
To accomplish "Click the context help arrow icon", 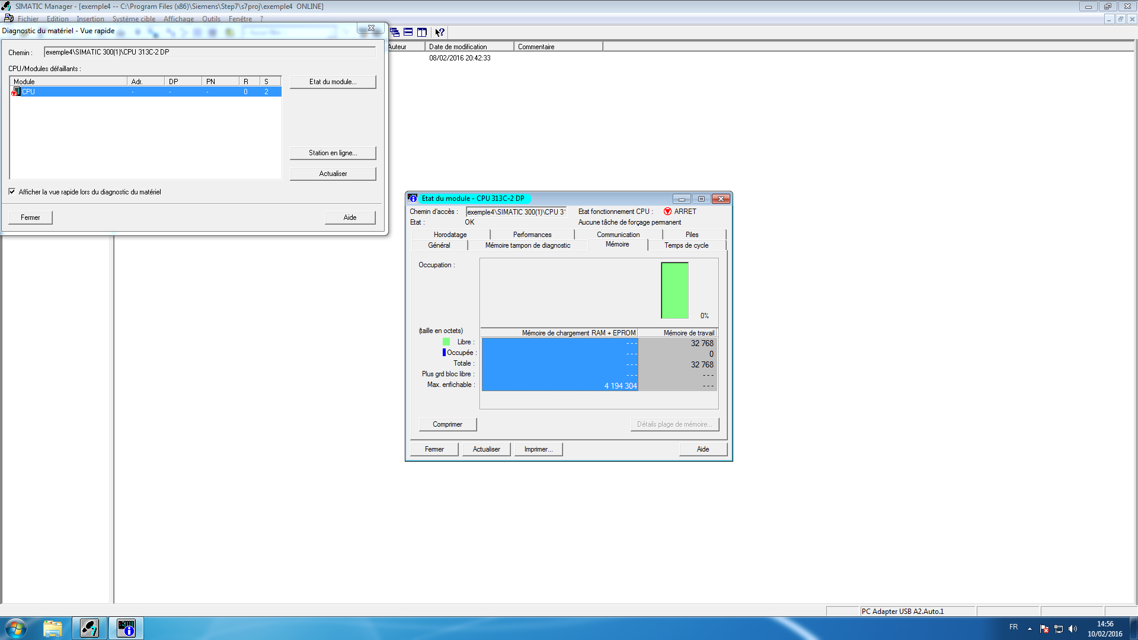I will (439, 32).
